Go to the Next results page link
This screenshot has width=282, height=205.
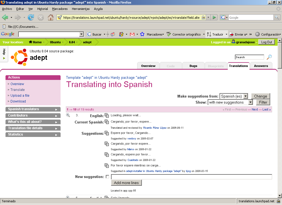click(x=255, y=109)
